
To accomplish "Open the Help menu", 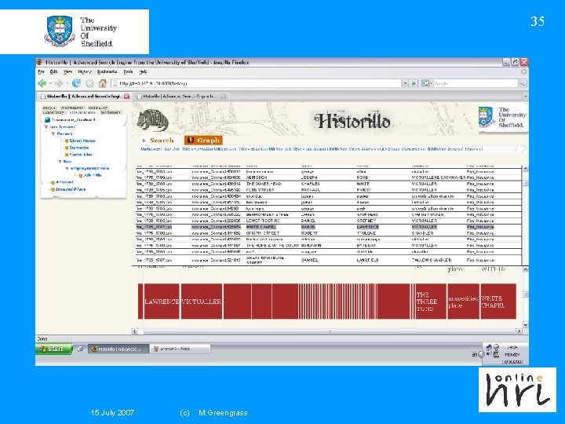I will point(143,71).
